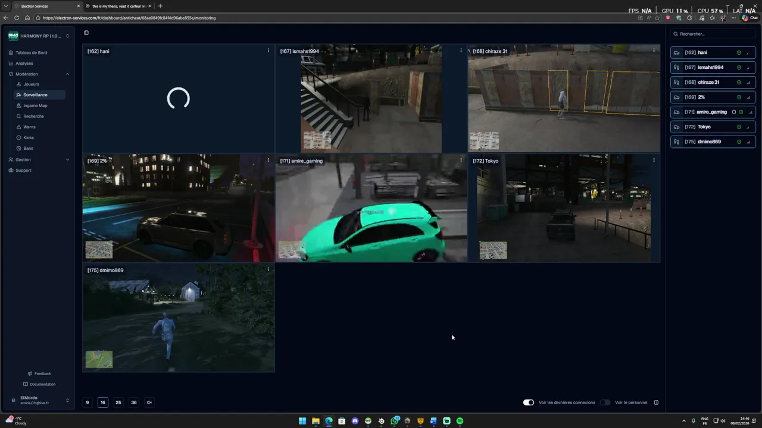Open the Documentation link

click(39, 384)
